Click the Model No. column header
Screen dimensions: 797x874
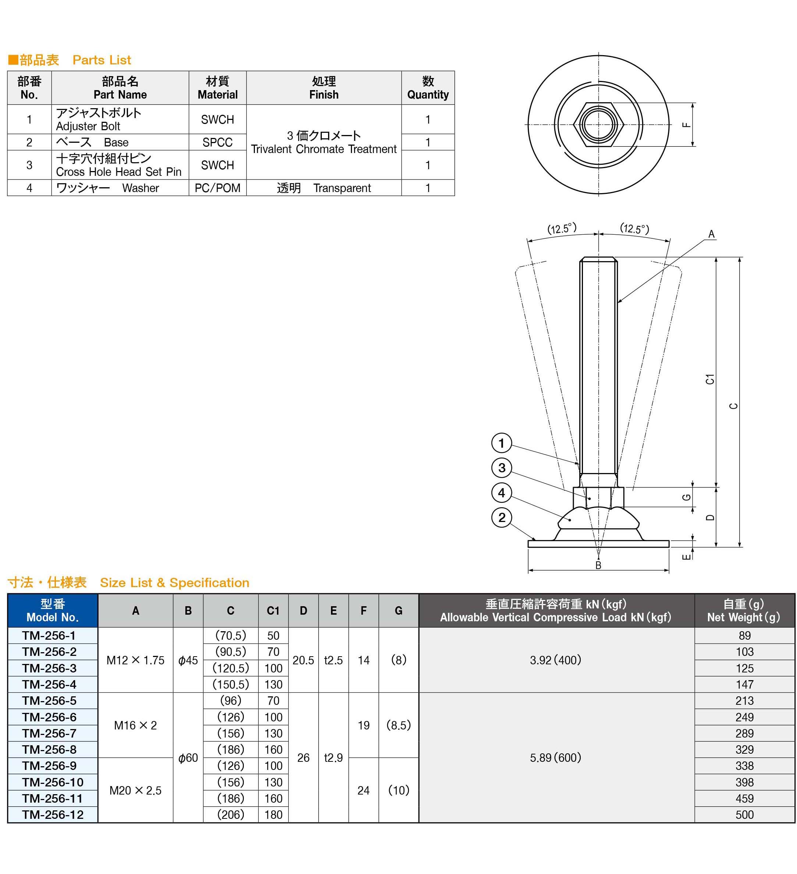[x=53, y=610]
